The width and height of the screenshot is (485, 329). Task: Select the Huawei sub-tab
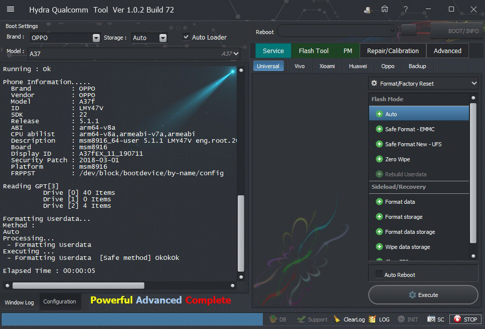[x=358, y=66]
